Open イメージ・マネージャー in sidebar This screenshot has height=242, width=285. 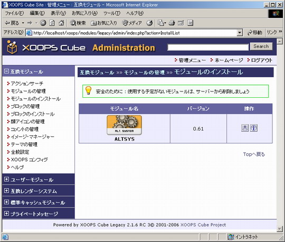[33, 137]
